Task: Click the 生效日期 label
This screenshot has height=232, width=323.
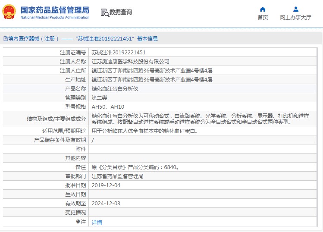Action: (x=75, y=194)
